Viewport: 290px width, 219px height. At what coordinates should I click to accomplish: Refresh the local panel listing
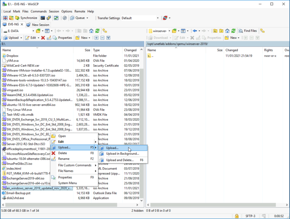point(97,31)
